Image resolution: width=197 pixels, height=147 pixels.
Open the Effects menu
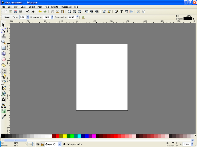[54, 6]
